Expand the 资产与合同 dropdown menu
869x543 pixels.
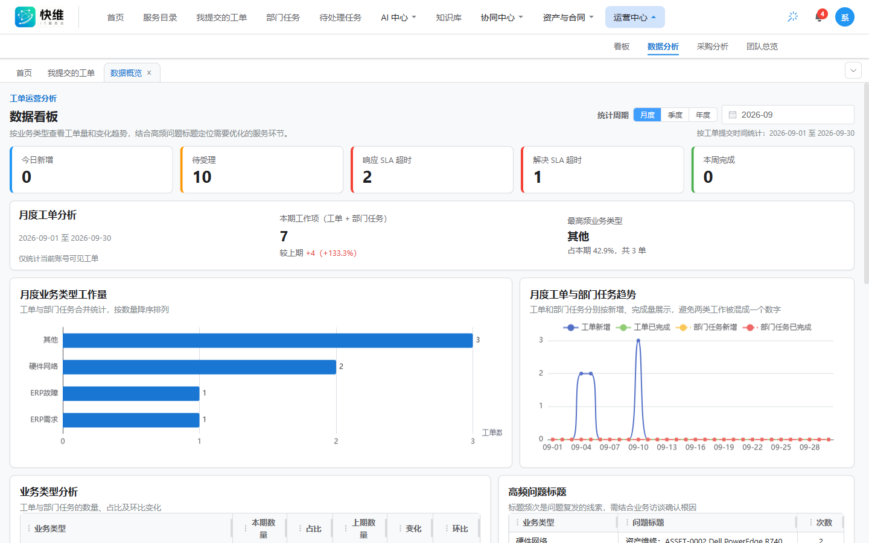(568, 17)
